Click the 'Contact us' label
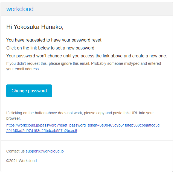This screenshot has height=173, width=174. point(15,151)
